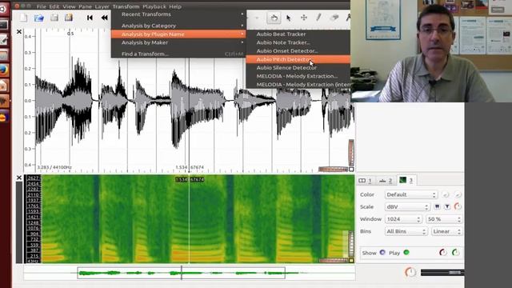Click the playback speed dial
The image size is (512, 288).
(x=410, y=272)
